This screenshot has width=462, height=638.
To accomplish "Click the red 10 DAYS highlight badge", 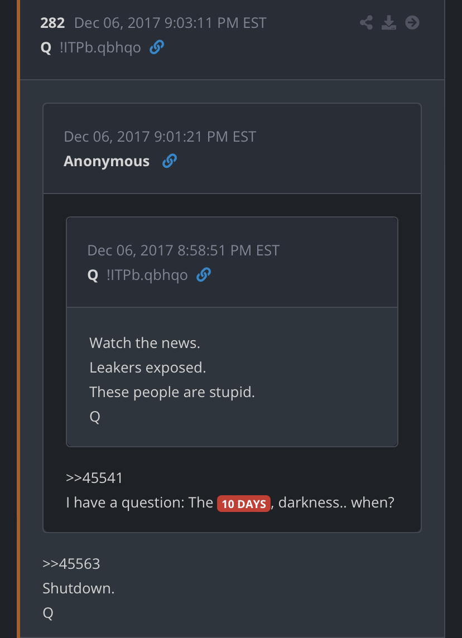I will point(244,504).
